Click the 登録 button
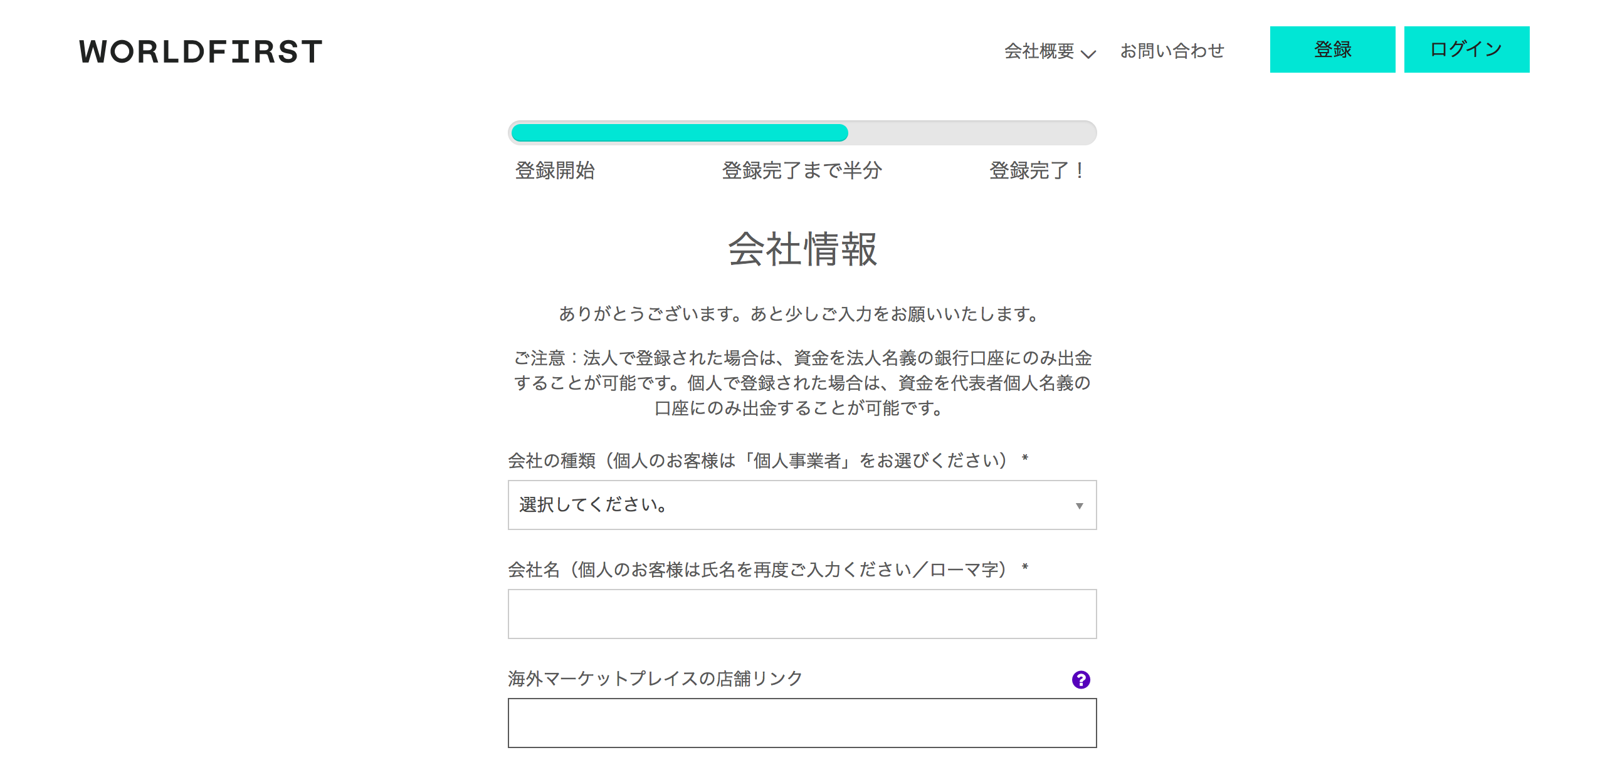The width and height of the screenshot is (1605, 765). 1332,49
